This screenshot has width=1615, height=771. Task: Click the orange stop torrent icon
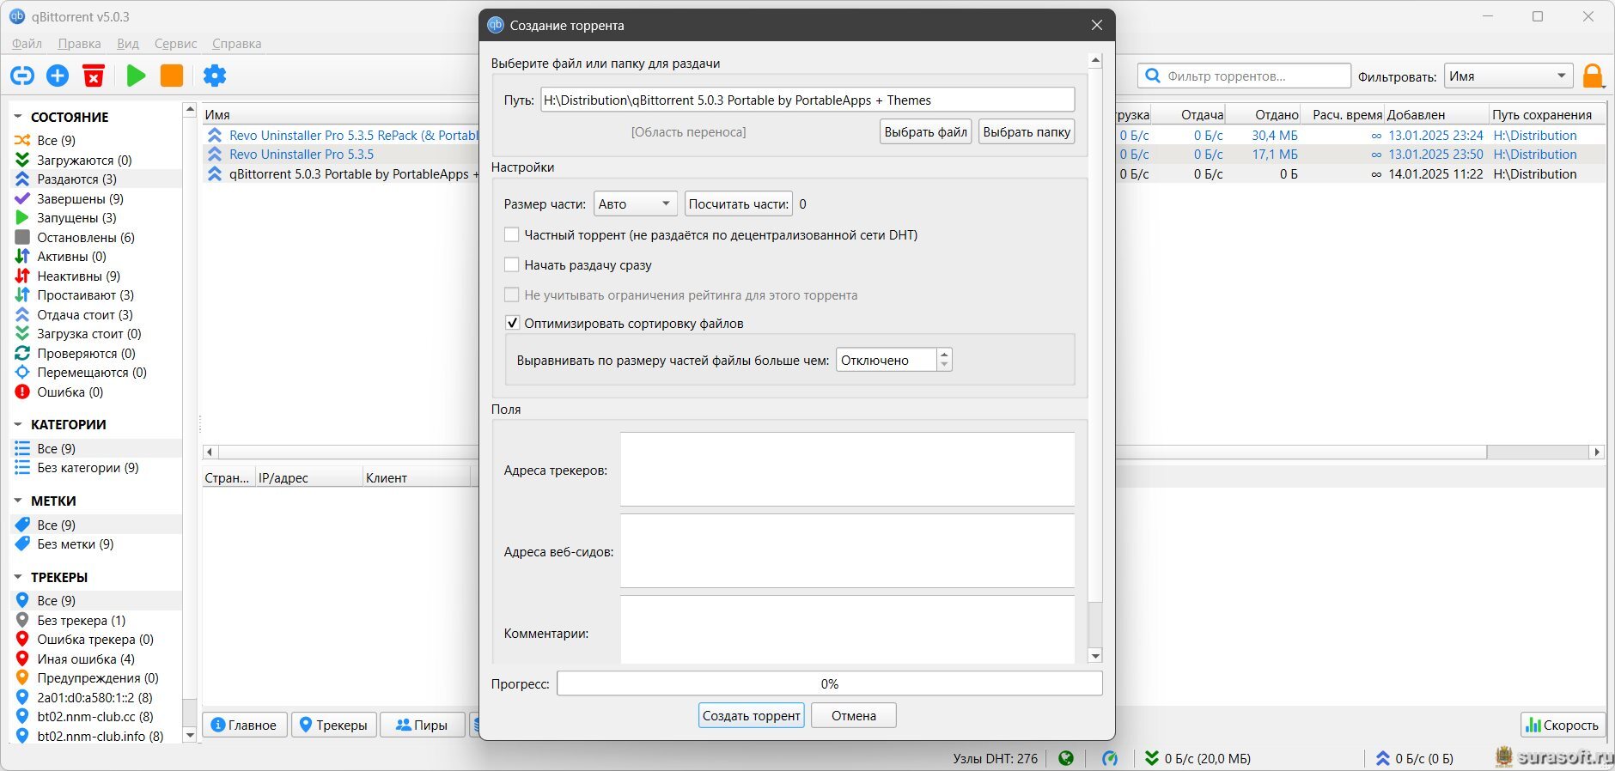coord(172,76)
